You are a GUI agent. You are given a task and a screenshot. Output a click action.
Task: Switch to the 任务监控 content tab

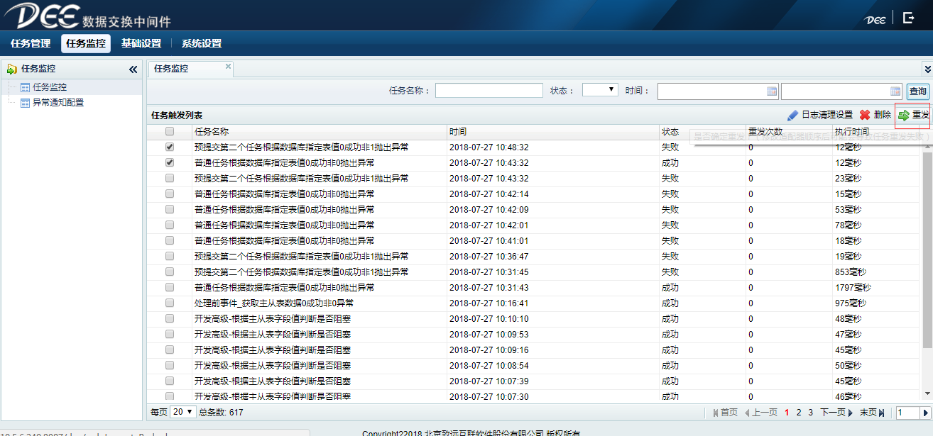pos(190,69)
